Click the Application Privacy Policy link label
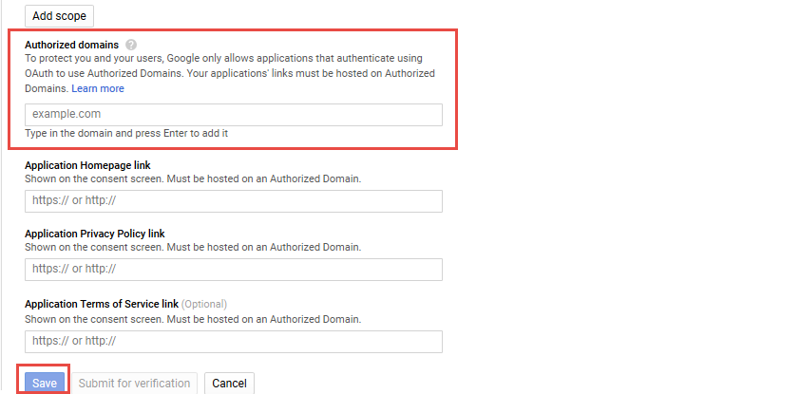Image resolution: width=800 pixels, height=394 pixels. [95, 234]
